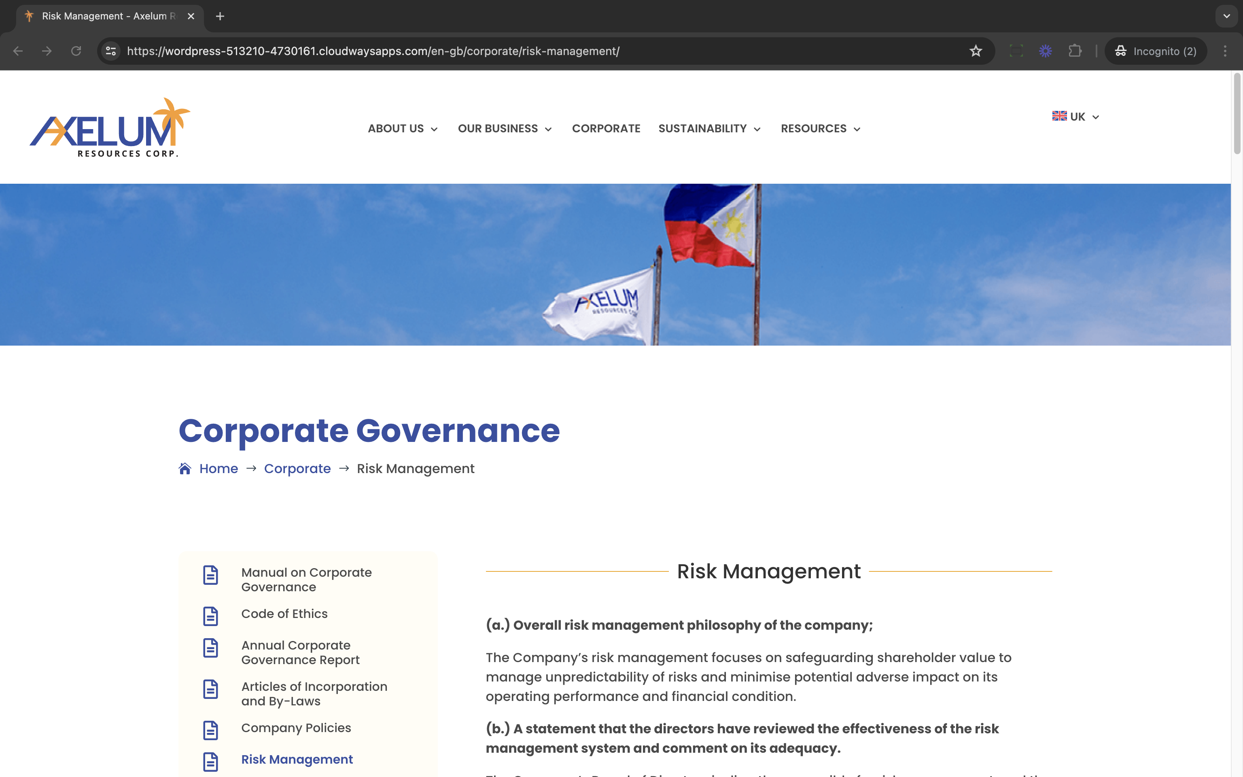
Task: Open Manual on Corporate Governance link
Action: pyautogui.click(x=307, y=580)
